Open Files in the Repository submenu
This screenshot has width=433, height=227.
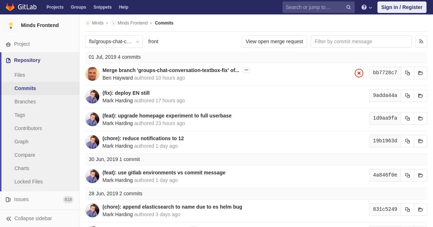(40, 75)
